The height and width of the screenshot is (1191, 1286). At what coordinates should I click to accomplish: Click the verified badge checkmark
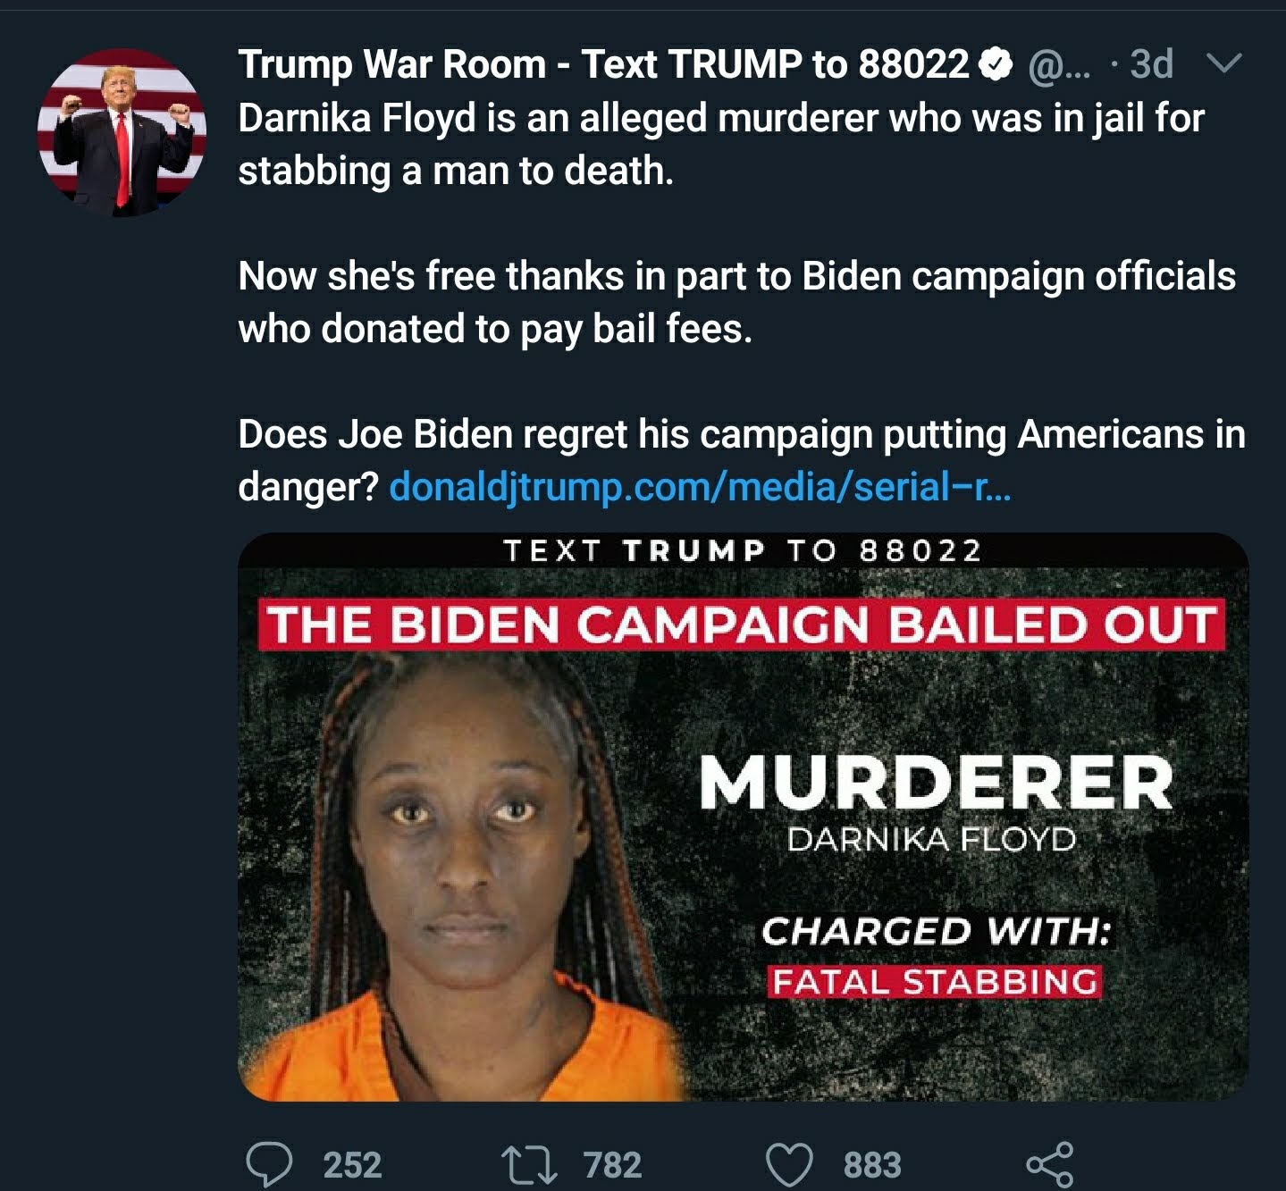click(x=996, y=64)
